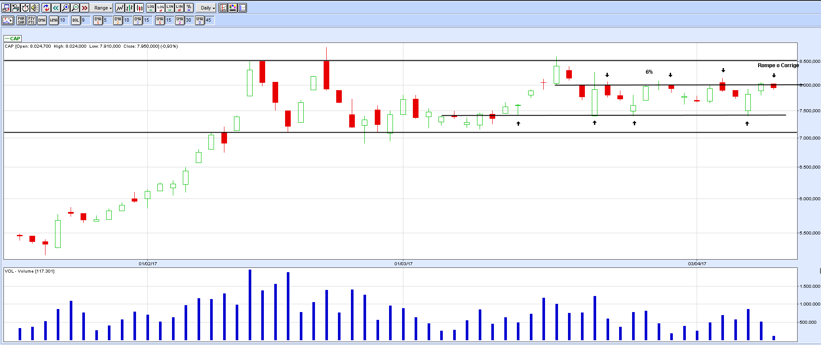Click the detach chart window icon

click(6, 8)
